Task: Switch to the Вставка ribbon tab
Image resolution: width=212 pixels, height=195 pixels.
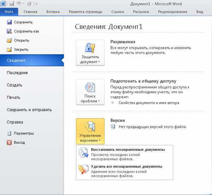Action: click(x=53, y=12)
